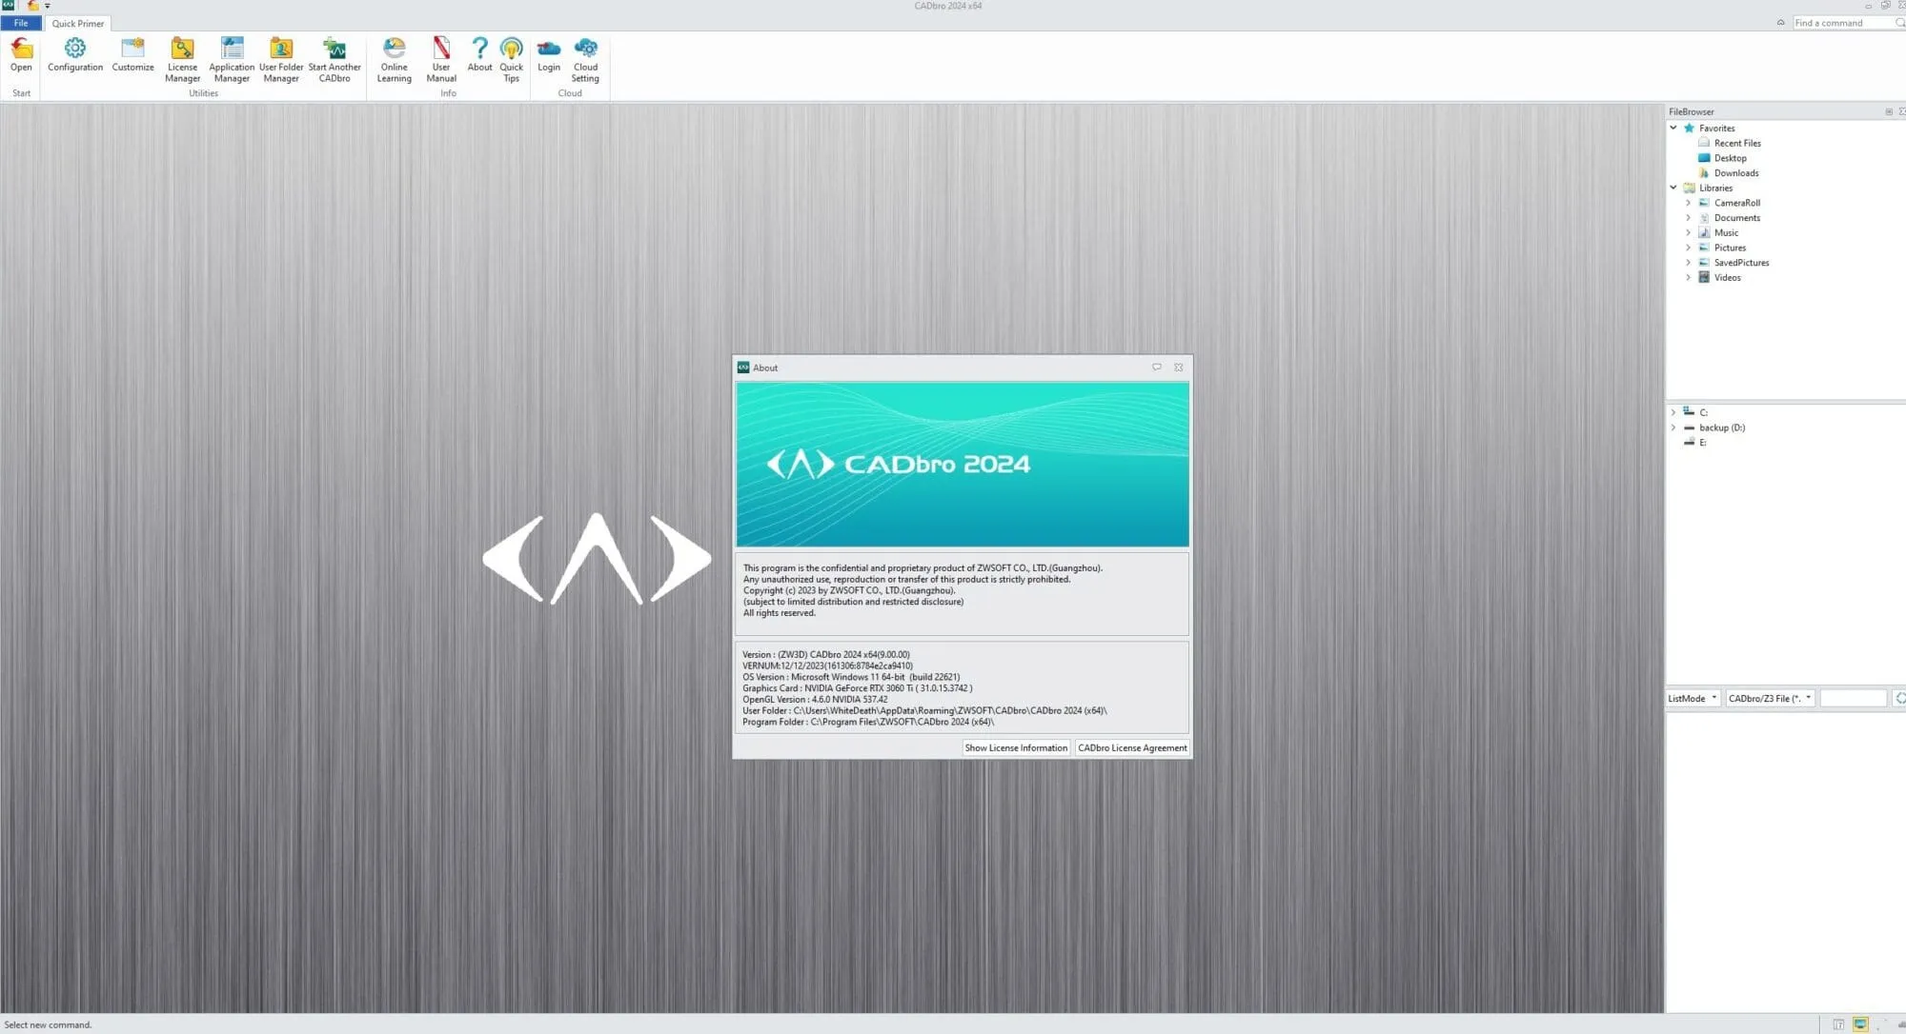Start Another CADbro instance
Image resolution: width=1906 pixels, height=1034 pixels.
335,59
